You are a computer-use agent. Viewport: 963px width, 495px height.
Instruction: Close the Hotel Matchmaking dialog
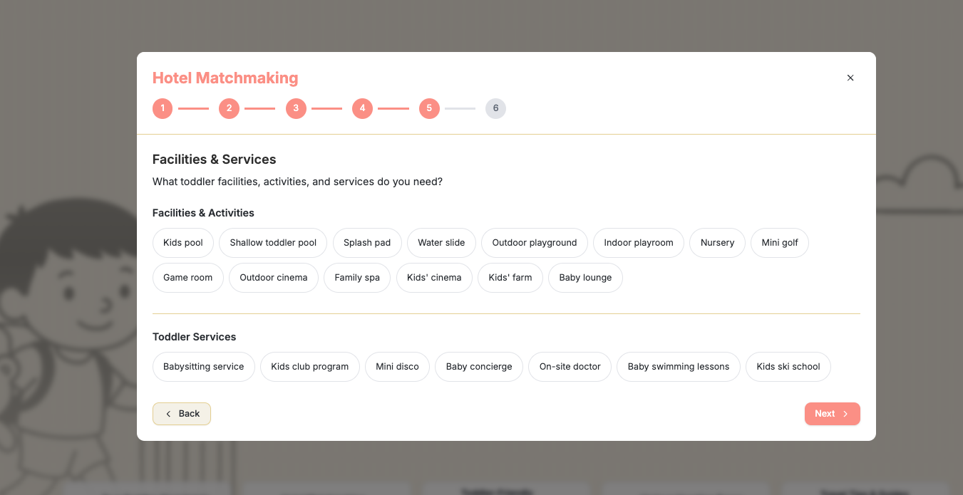pyautogui.click(x=850, y=78)
